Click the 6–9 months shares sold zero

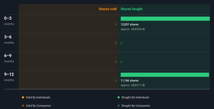pos(116,62)
